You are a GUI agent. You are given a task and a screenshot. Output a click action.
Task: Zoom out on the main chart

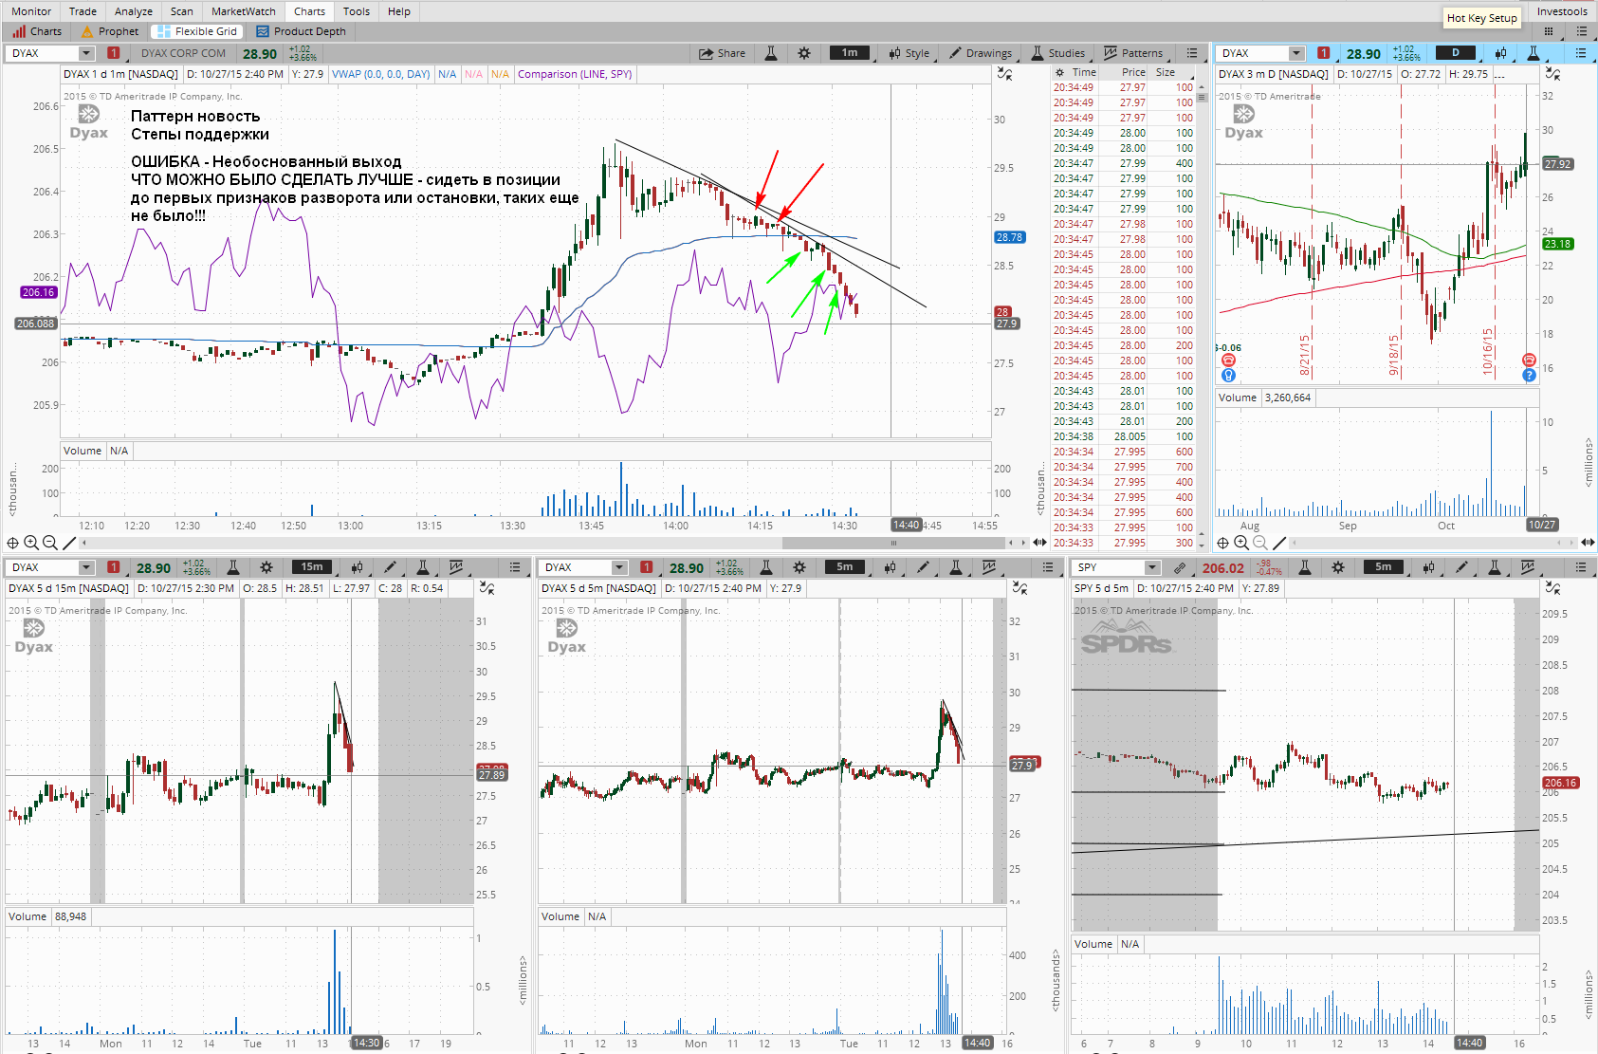50,543
